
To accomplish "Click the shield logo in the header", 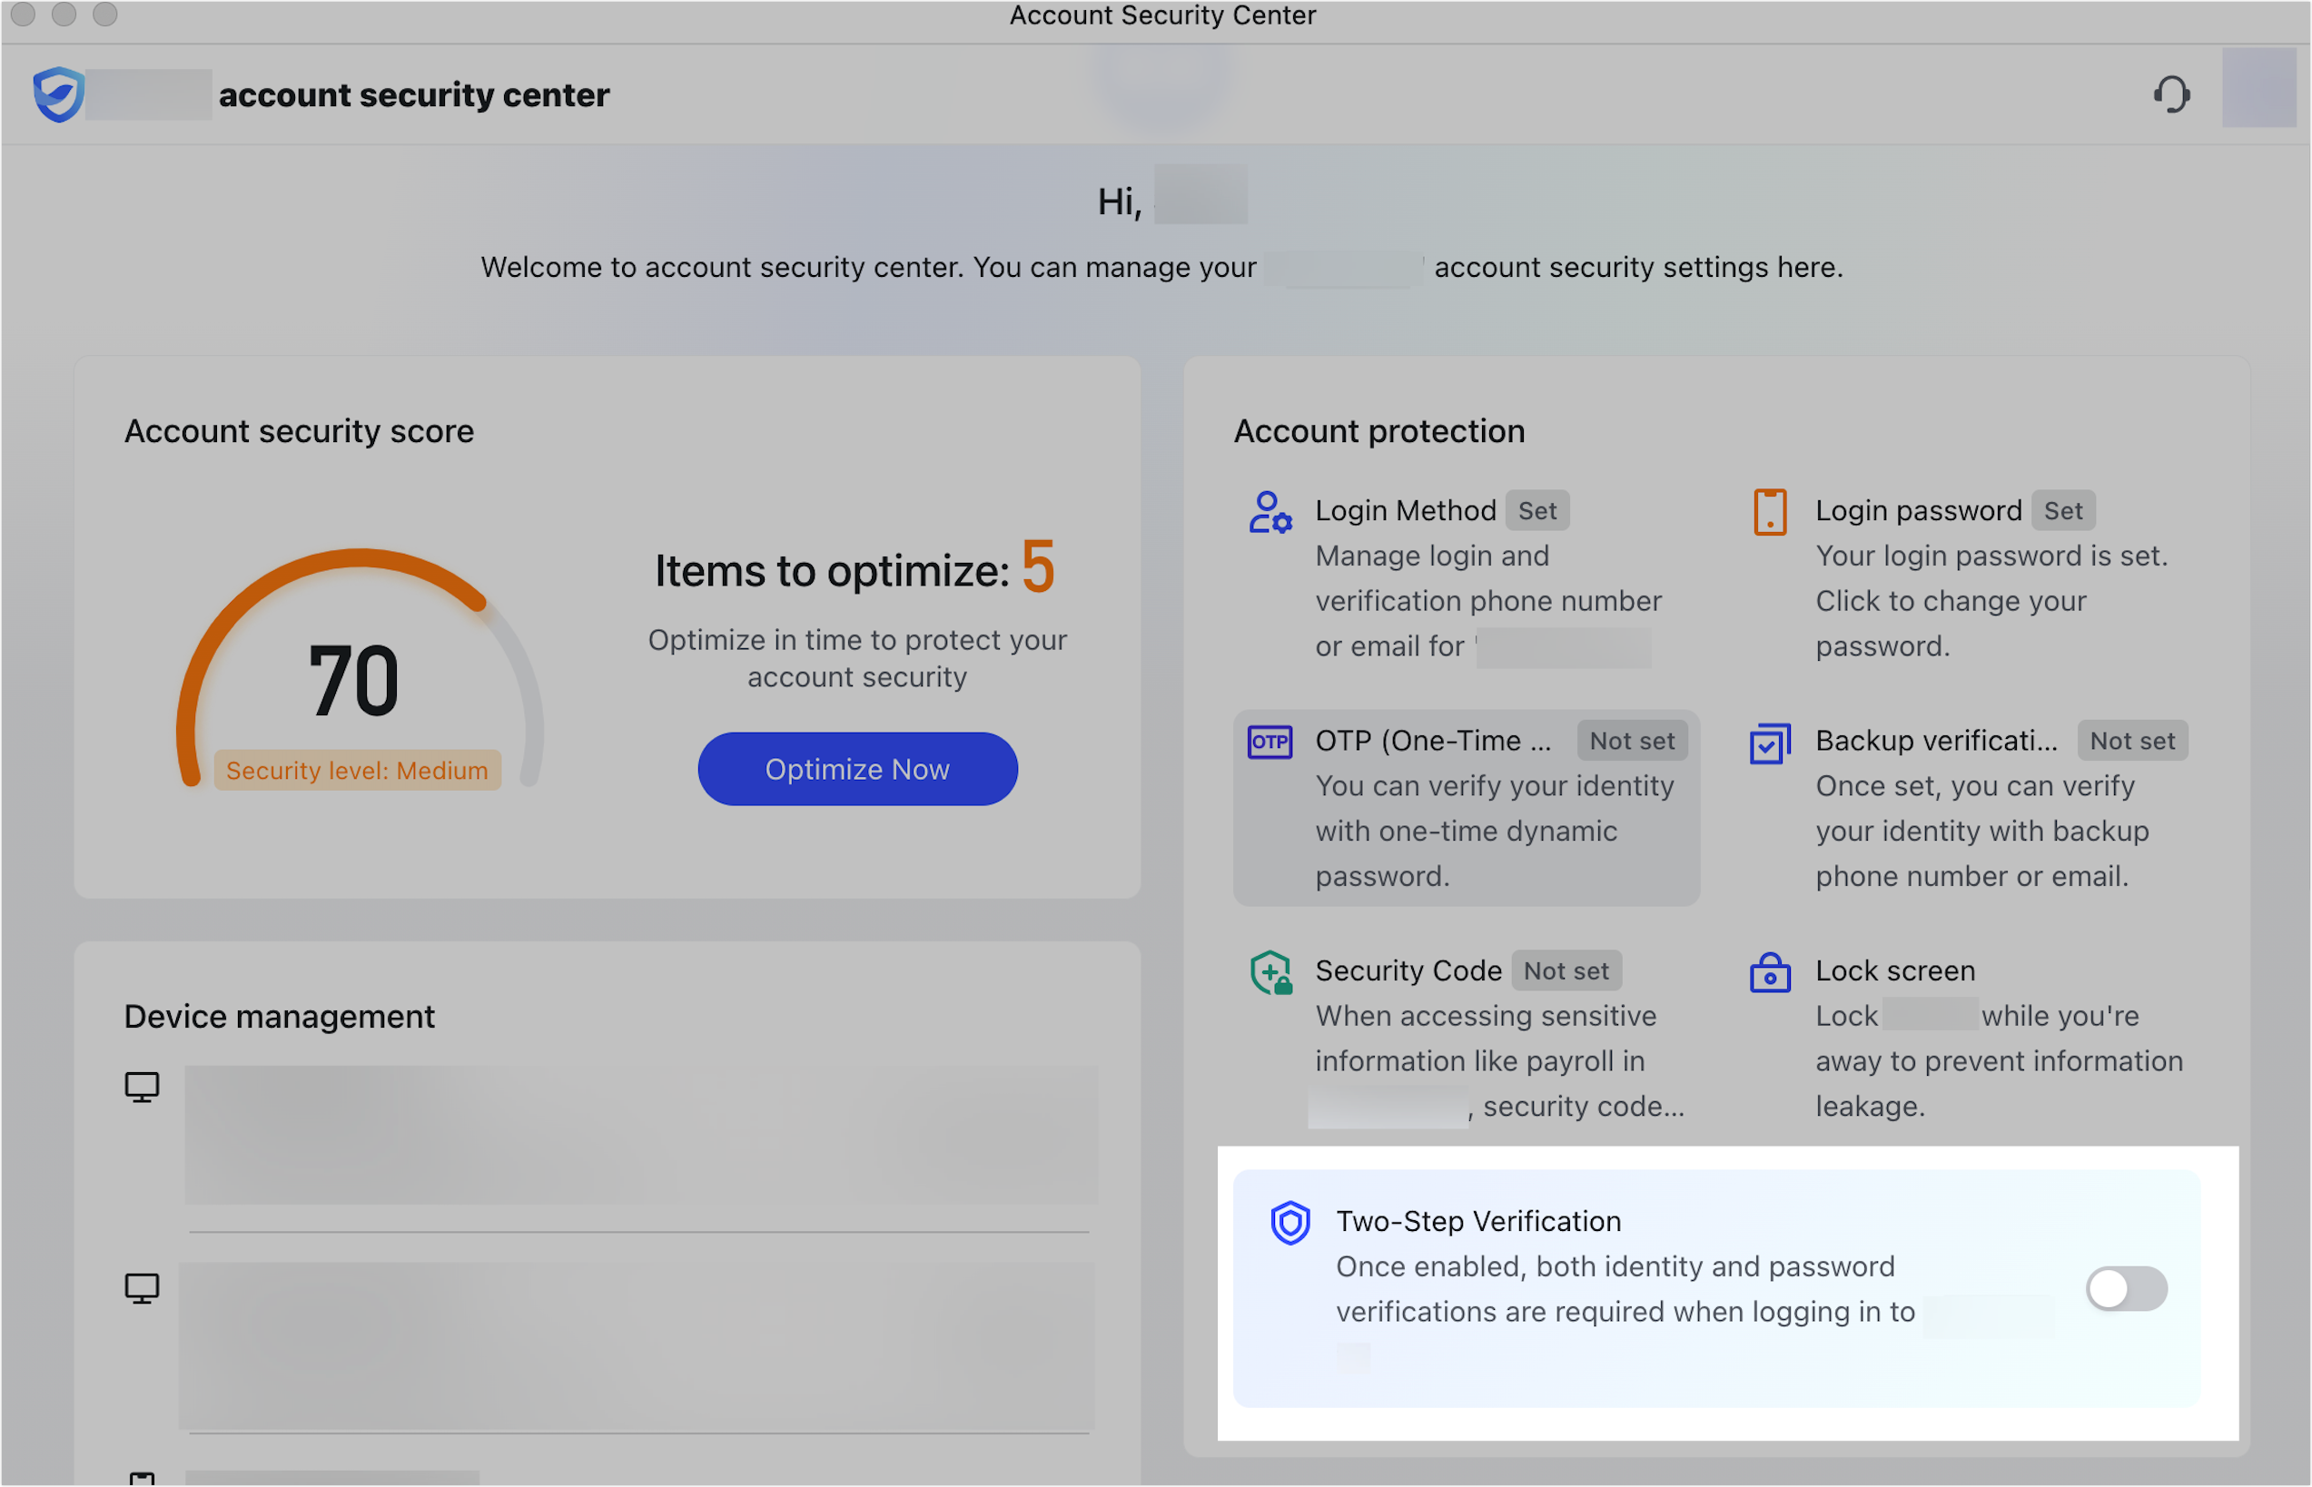I will coord(59,94).
